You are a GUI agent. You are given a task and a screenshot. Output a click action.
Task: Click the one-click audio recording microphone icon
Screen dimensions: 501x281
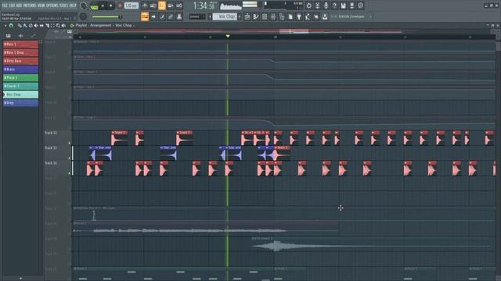pyautogui.click(x=326, y=5)
